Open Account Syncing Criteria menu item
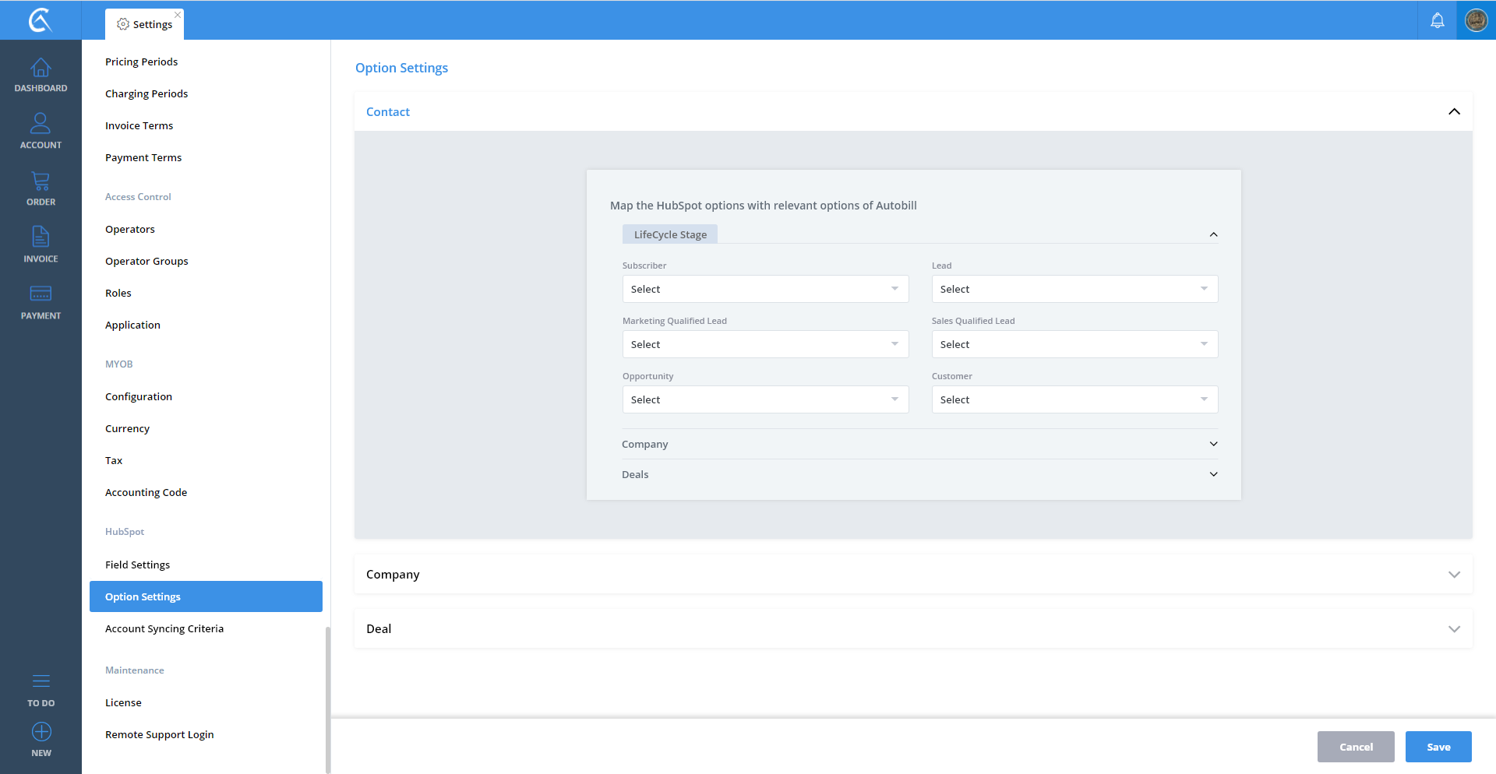Viewport: 1496px width, 774px height. point(164,628)
